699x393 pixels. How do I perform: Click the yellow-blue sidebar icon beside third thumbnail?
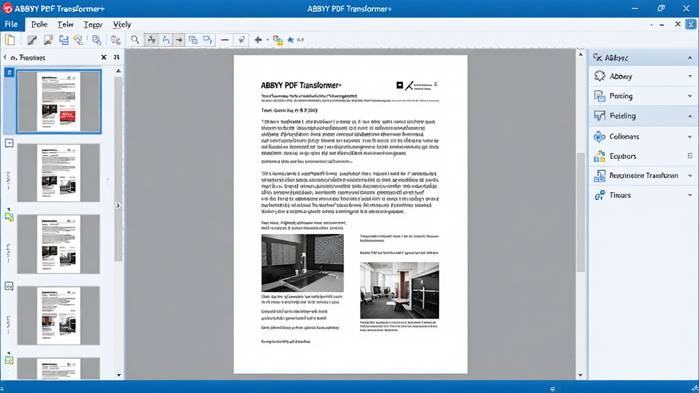tap(9, 216)
